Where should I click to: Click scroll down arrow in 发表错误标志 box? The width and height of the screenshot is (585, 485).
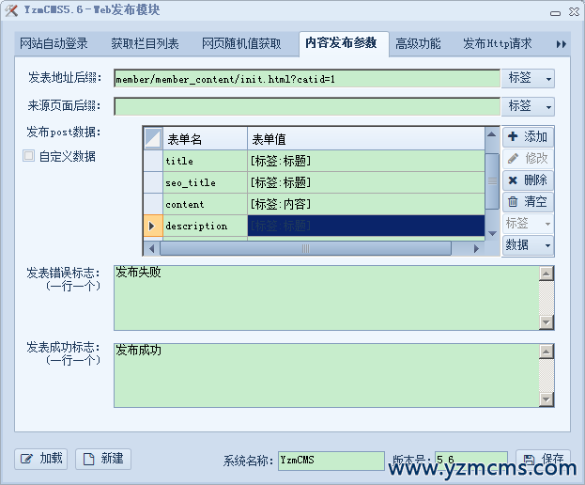547,322
